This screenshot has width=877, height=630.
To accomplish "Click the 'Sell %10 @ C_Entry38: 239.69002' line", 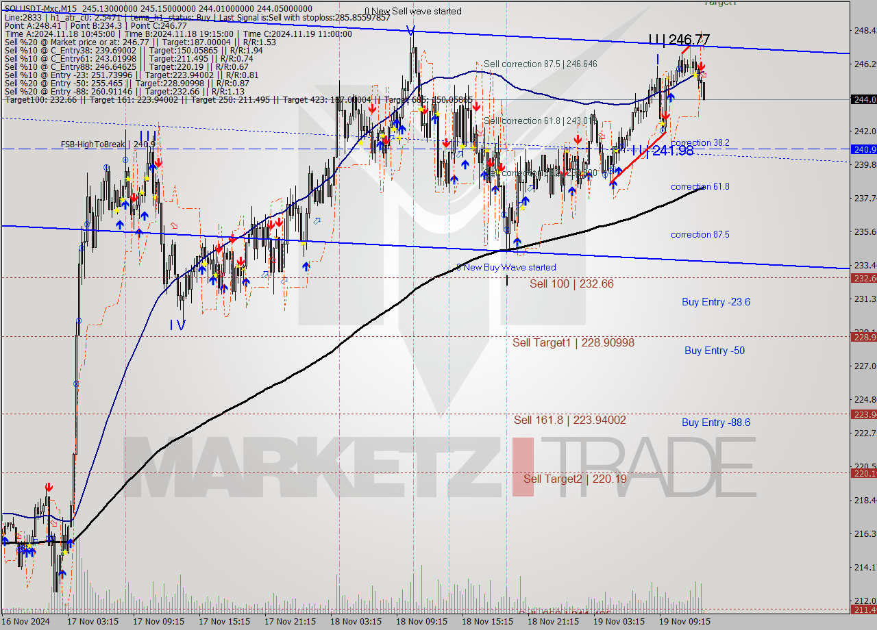I will (x=134, y=50).
